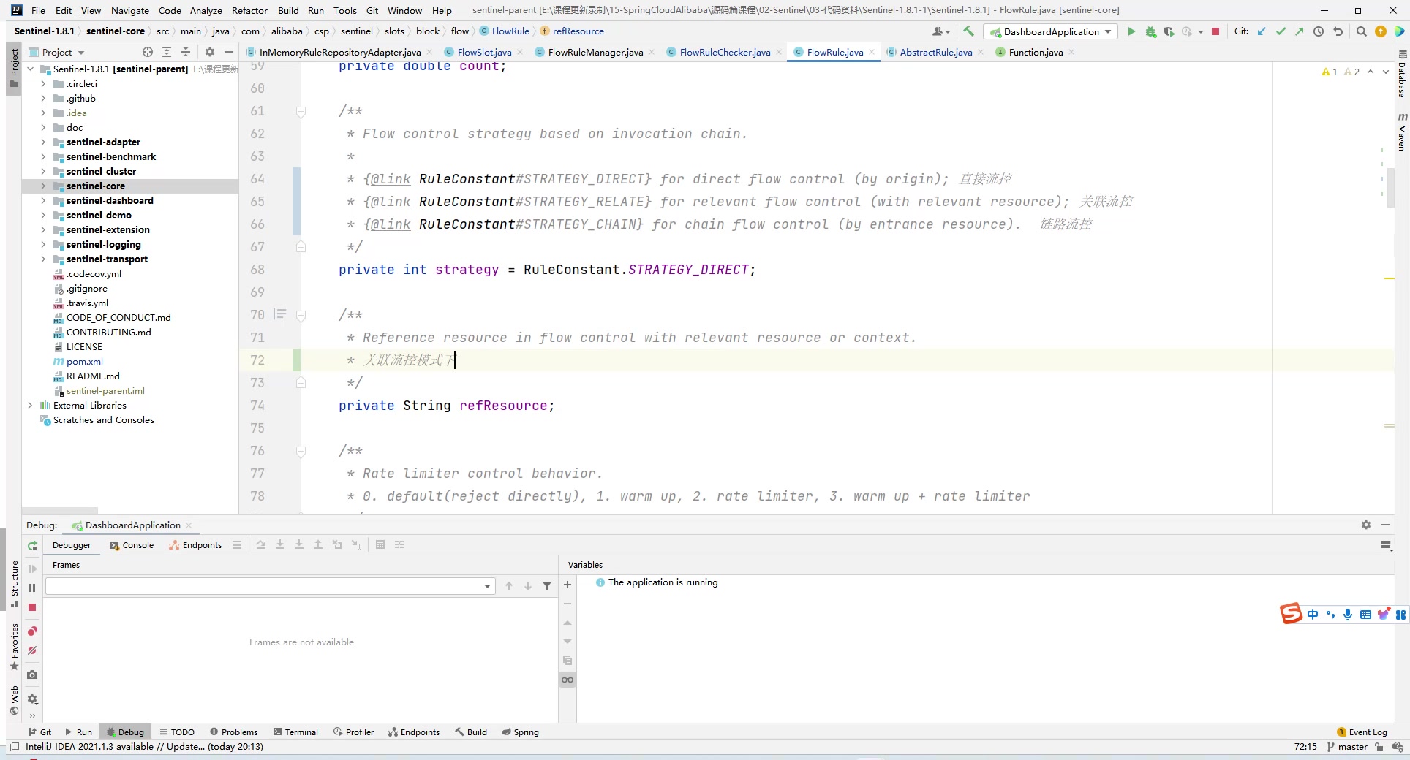
Task: Click the line 72:15 position indicator
Action: tap(1305, 746)
